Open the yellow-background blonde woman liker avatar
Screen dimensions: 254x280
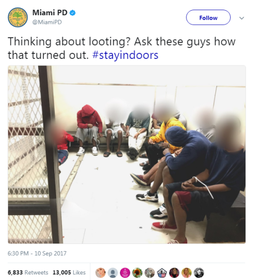[x=186, y=273]
